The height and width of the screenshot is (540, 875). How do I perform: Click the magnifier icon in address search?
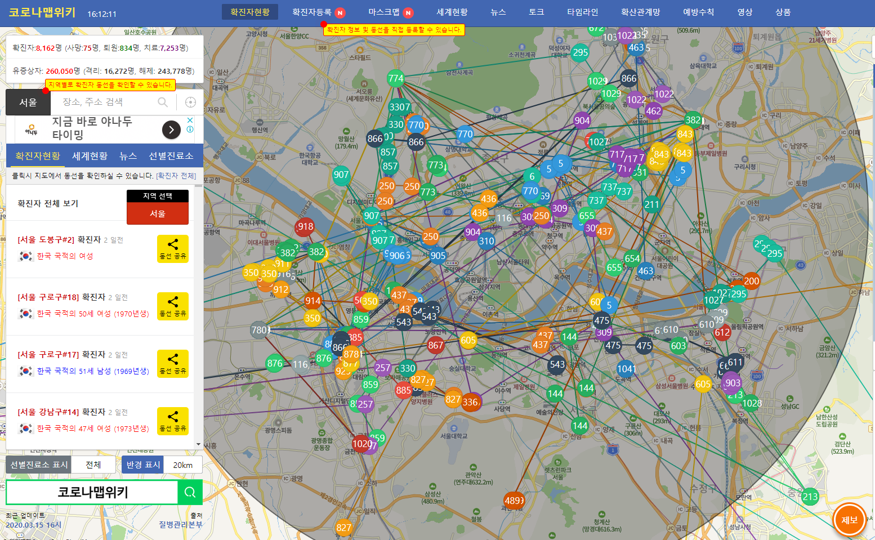click(x=163, y=102)
